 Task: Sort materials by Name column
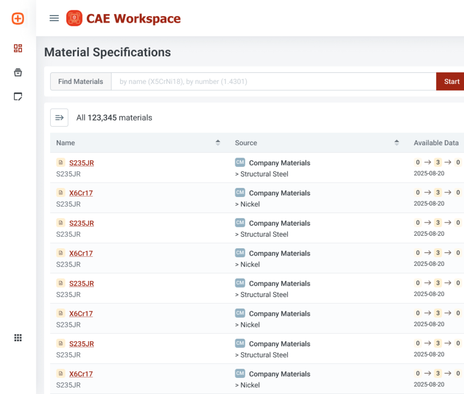[x=218, y=143]
